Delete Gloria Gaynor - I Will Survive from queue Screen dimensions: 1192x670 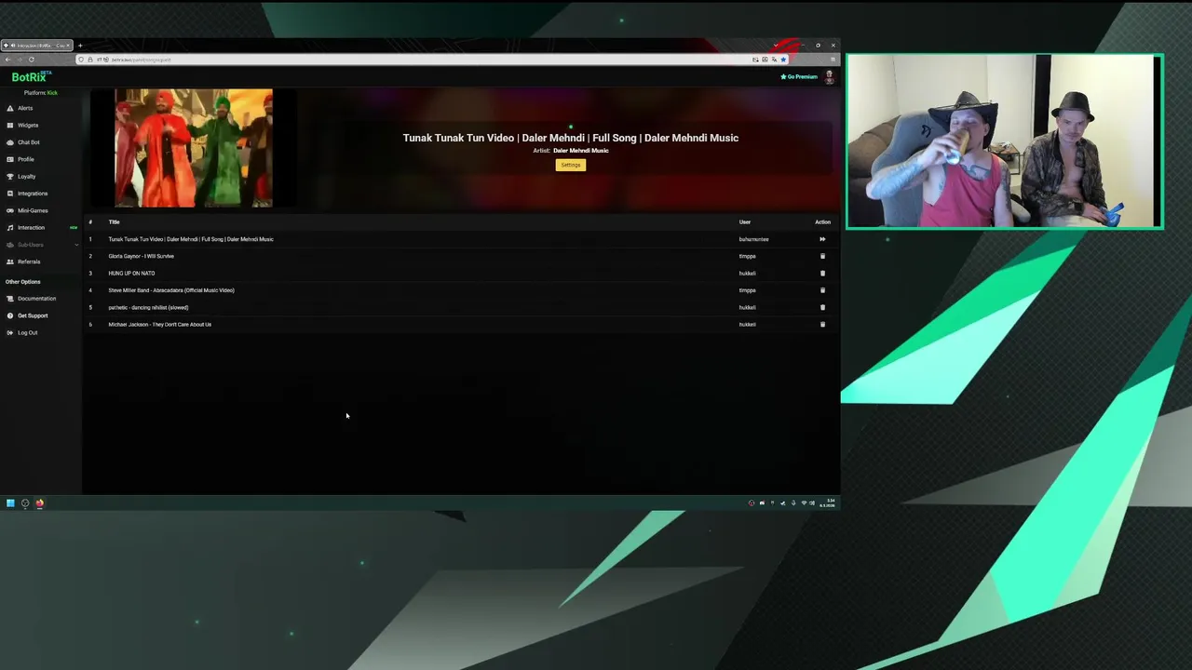tap(822, 256)
